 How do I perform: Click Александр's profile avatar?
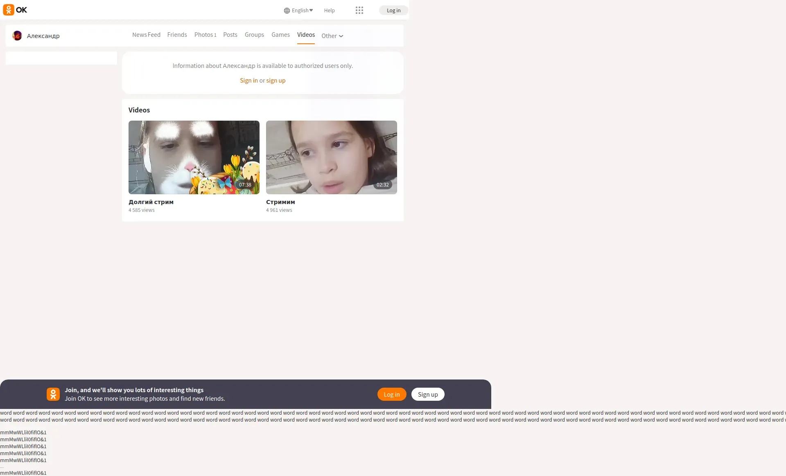[17, 36]
